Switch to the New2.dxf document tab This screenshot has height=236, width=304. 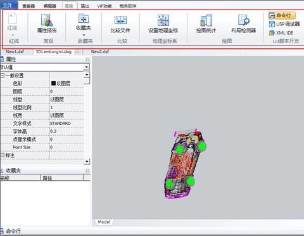pos(100,51)
